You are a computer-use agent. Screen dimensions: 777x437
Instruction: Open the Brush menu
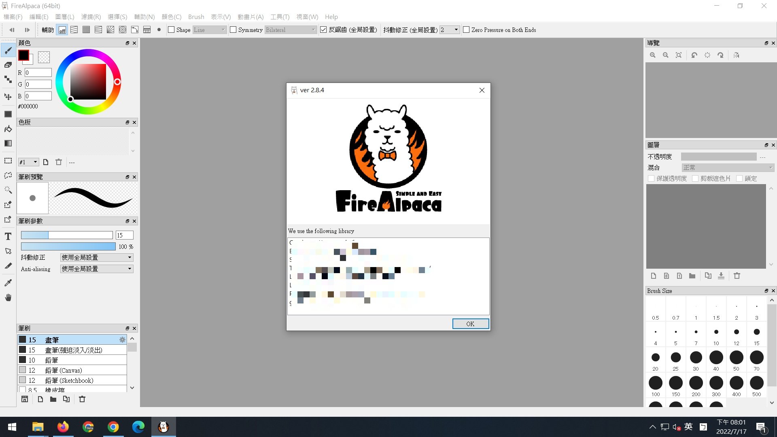(196, 17)
